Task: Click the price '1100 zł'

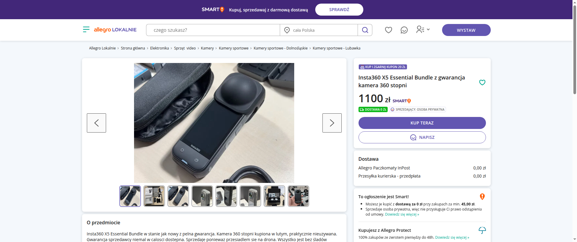Action: 374,99
